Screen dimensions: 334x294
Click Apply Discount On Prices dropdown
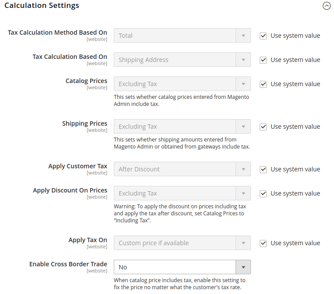point(175,193)
